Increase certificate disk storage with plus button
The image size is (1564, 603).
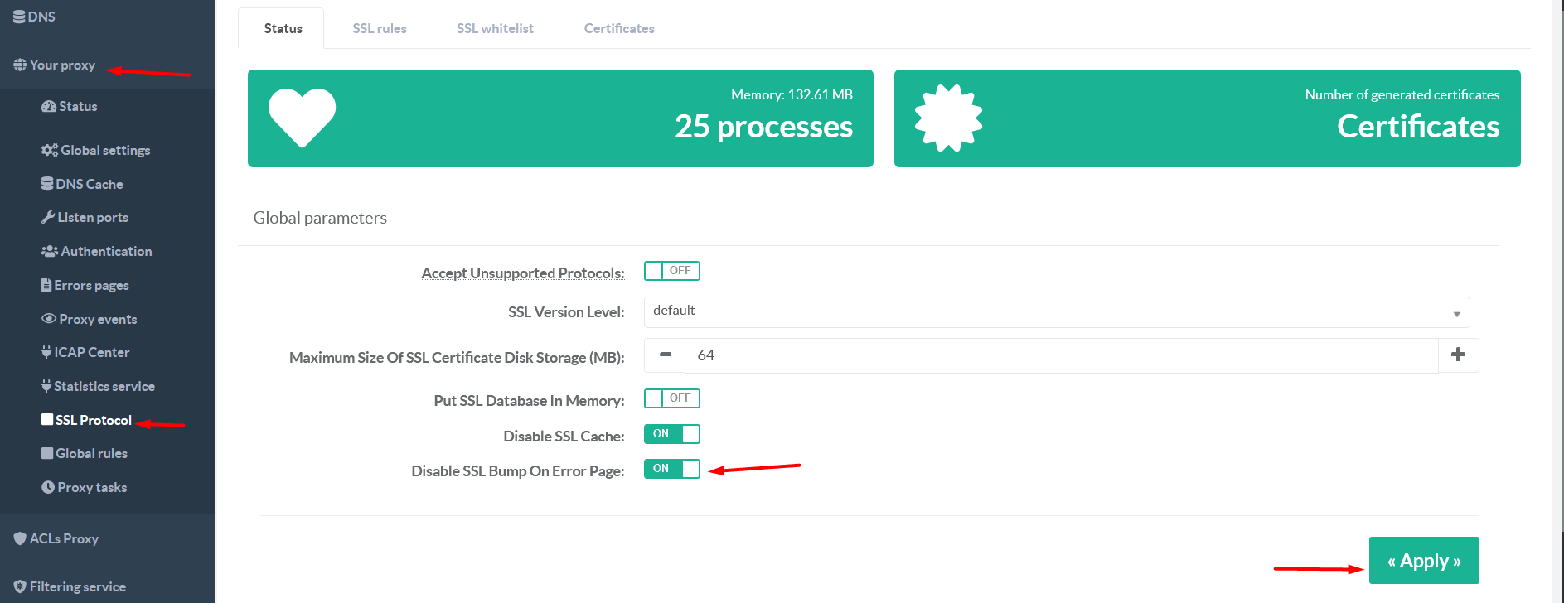(1458, 355)
